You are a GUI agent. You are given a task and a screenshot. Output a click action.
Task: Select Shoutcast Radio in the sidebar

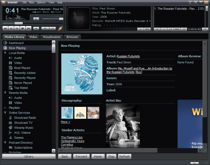(x=25, y=118)
